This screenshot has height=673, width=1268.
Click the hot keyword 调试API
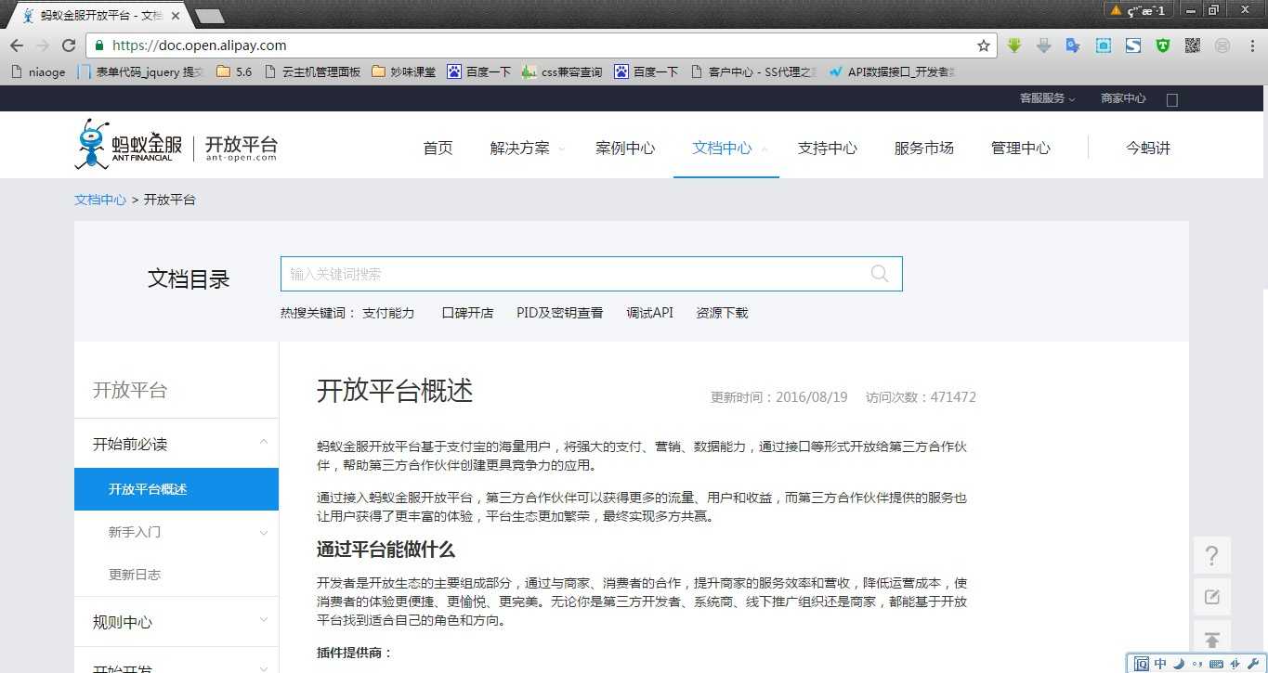pyautogui.click(x=649, y=313)
